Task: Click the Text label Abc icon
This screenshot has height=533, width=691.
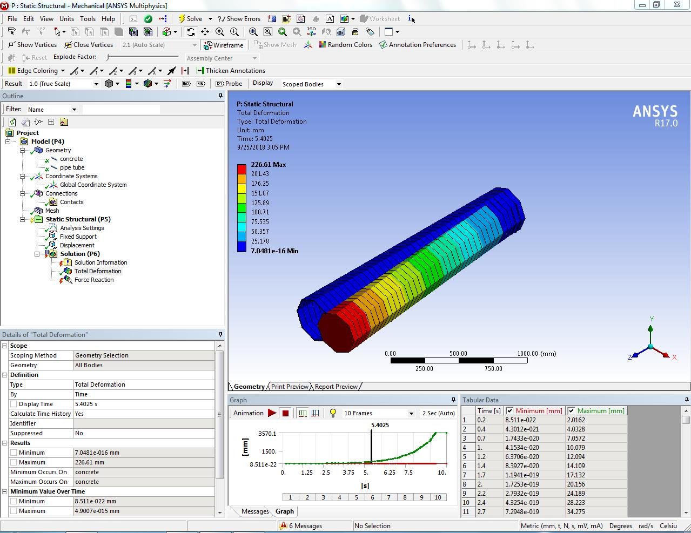Action: point(286,18)
